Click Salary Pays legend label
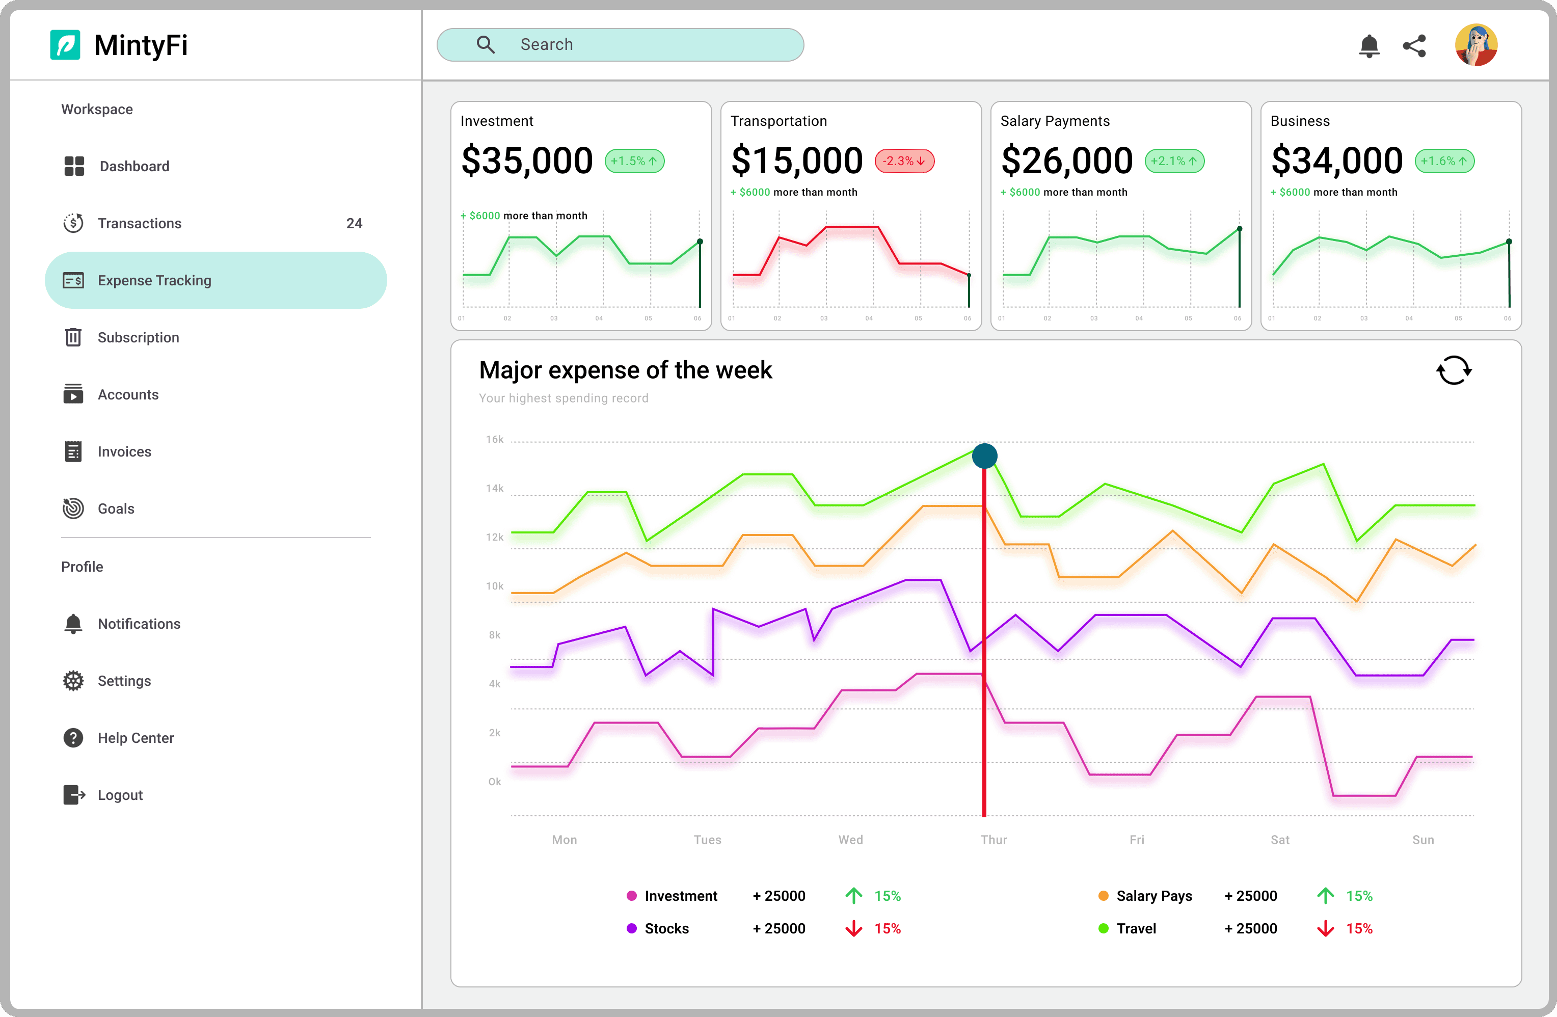Image resolution: width=1557 pixels, height=1017 pixels. [1154, 896]
